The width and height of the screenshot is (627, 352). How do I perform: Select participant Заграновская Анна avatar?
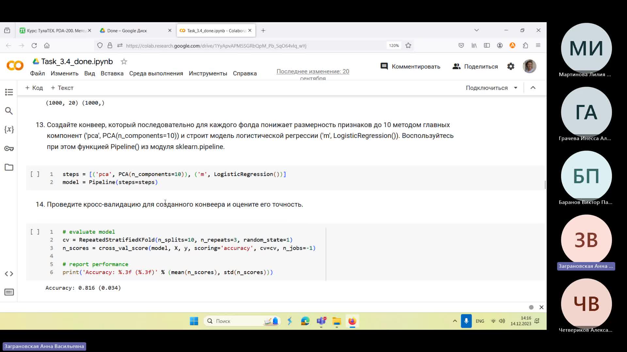(586, 240)
